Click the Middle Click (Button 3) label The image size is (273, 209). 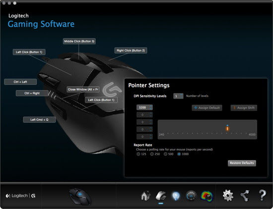point(79,41)
